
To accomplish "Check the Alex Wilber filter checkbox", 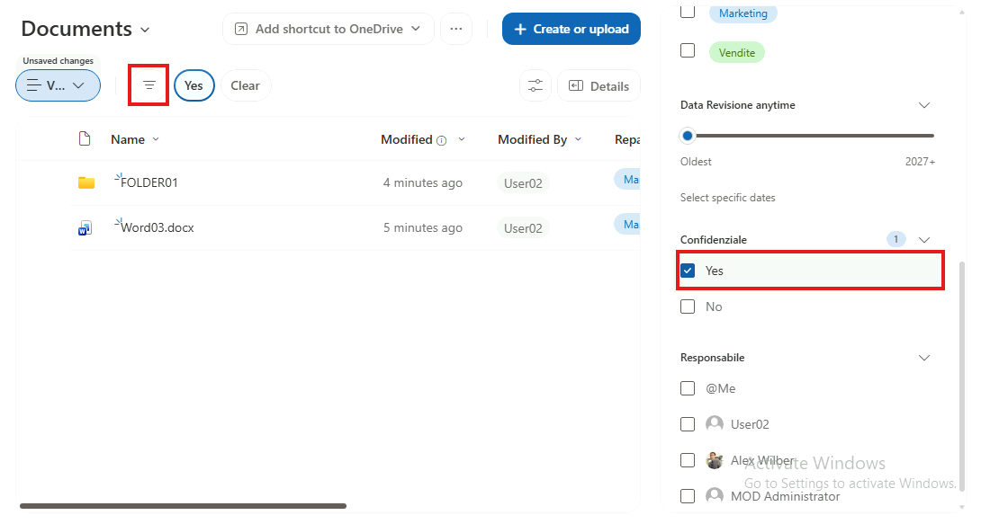I will tap(688, 460).
